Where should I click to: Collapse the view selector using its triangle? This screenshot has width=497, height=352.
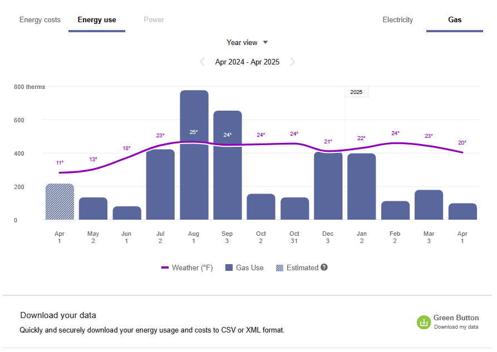click(x=265, y=42)
